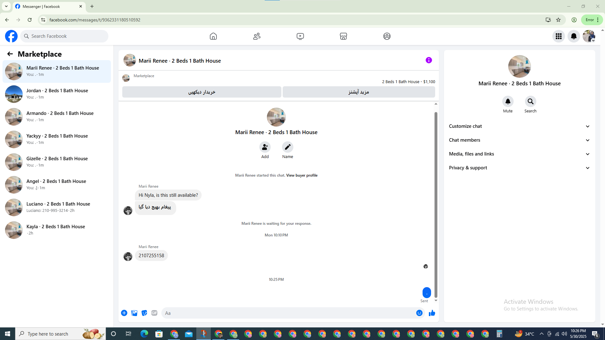Screen dimensions: 605x340
Task: Click the Marketplace label above listing
Action: [144, 76]
